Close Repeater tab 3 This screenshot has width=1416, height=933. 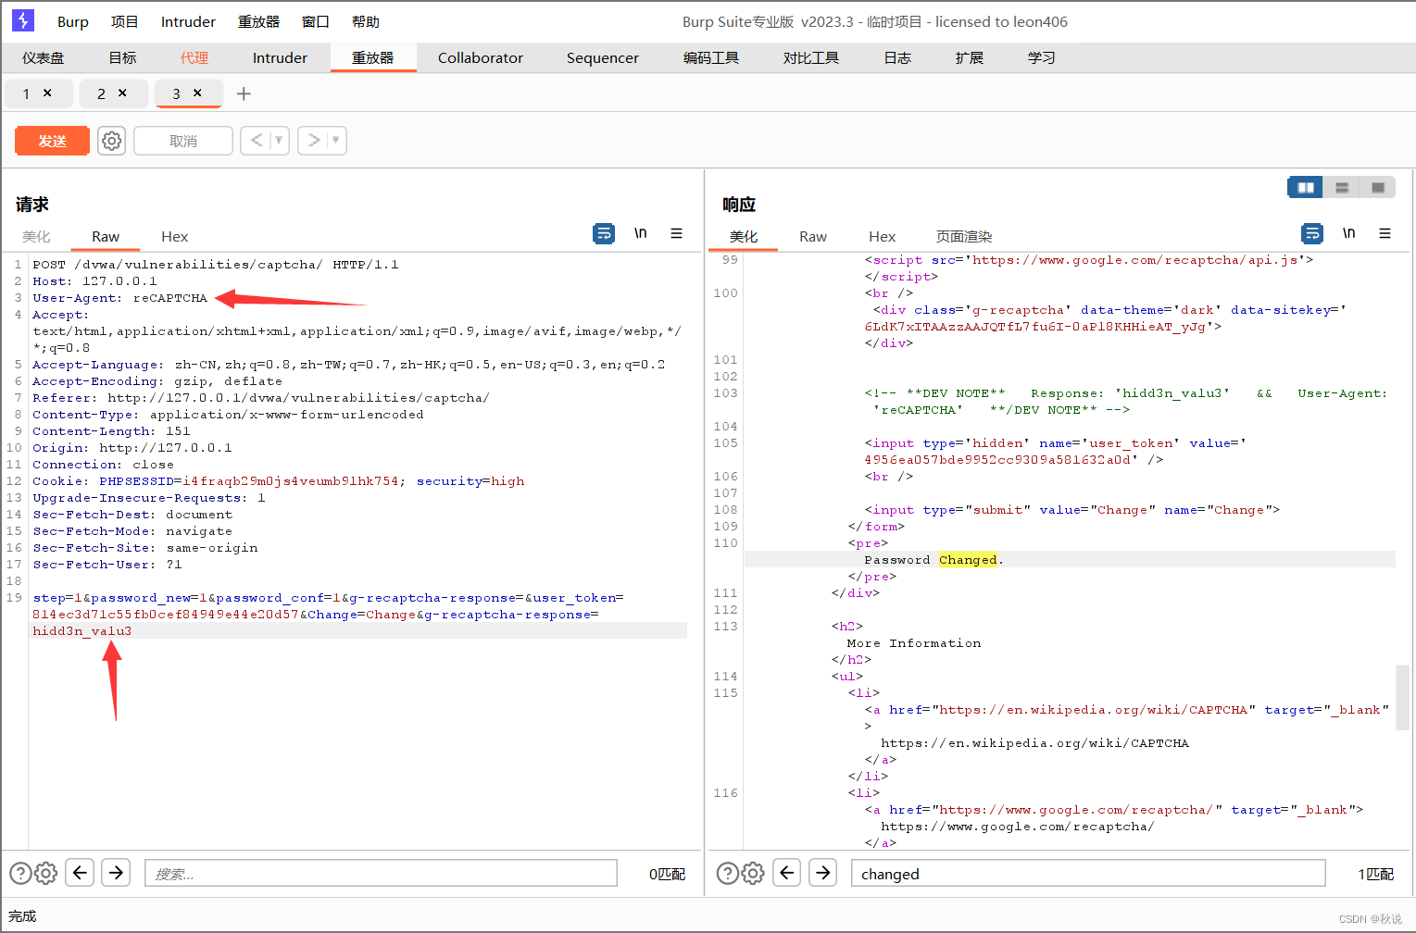[x=197, y=93]
